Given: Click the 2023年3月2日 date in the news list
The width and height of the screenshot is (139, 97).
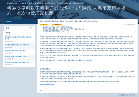Looking at the screenshot, I should click(9, 53).
